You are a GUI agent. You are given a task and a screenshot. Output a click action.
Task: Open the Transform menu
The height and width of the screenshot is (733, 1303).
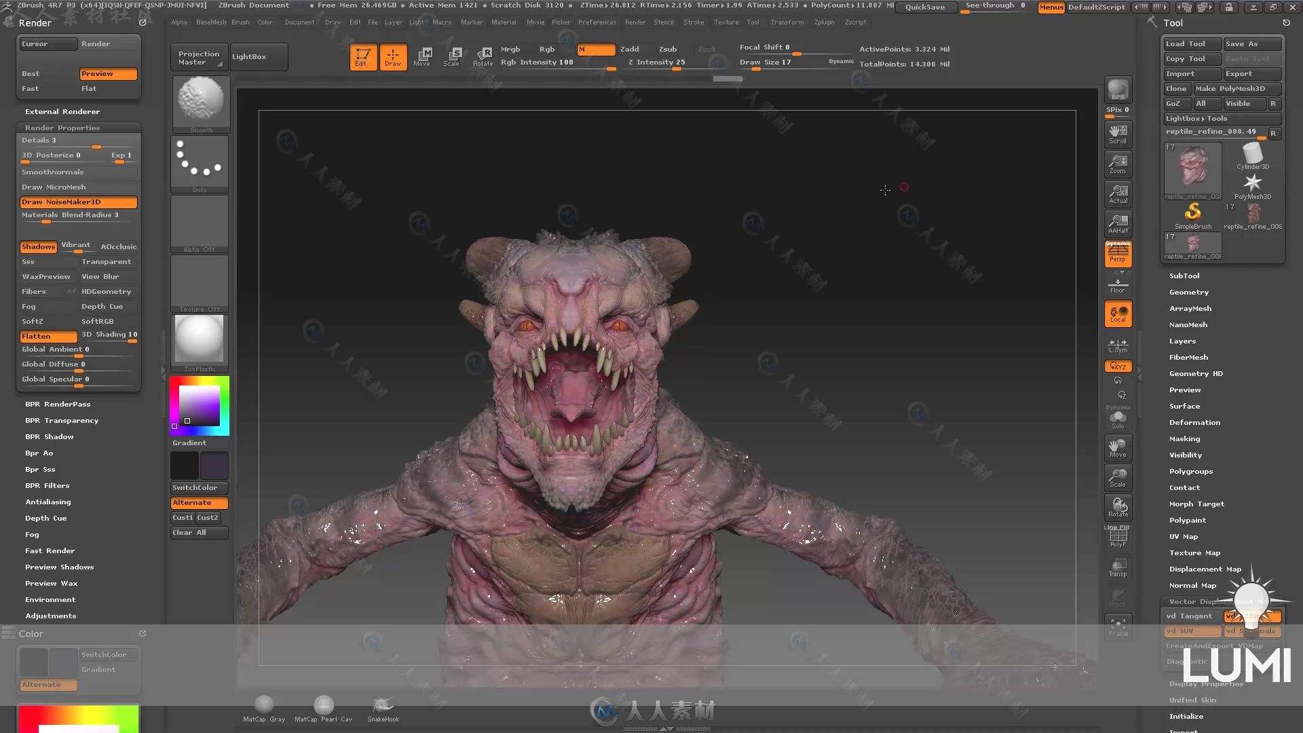click(787, 22)
